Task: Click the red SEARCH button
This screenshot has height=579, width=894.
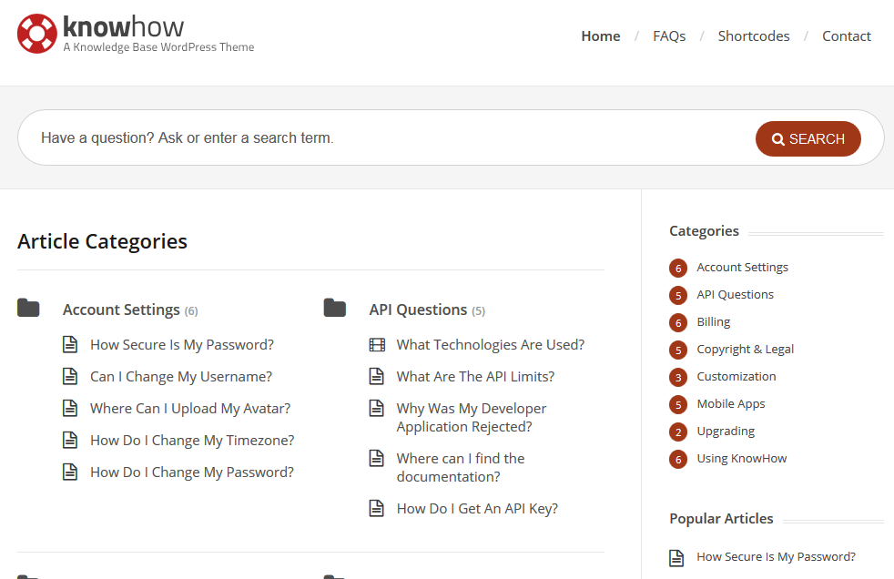Action: pyautogui.click(x=808, y=138)
